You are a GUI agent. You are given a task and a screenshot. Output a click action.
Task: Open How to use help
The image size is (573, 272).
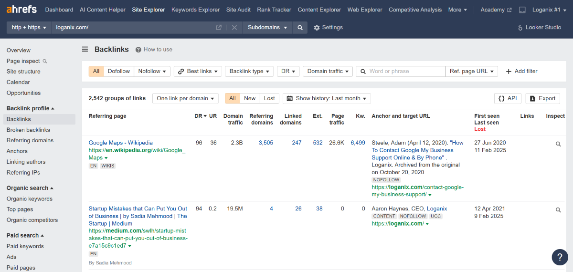pyautogui.click(x=154, y=50)
